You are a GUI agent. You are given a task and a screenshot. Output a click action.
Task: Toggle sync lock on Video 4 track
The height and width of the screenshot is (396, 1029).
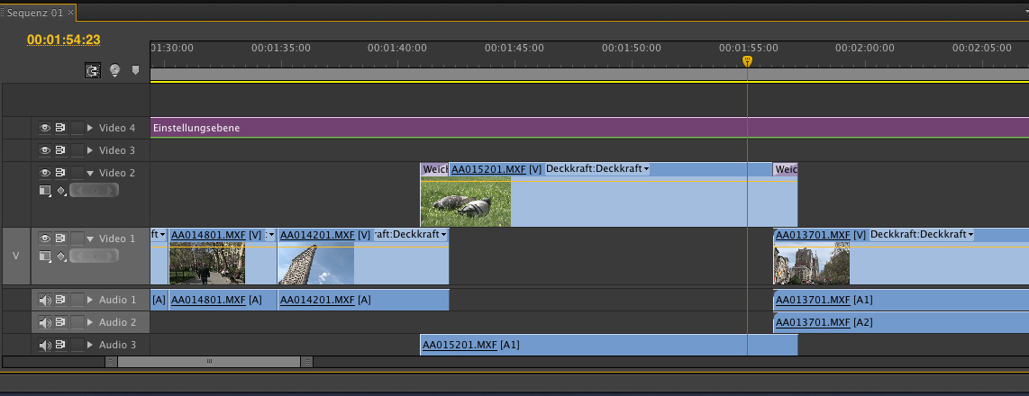click(x=60, y=128)
